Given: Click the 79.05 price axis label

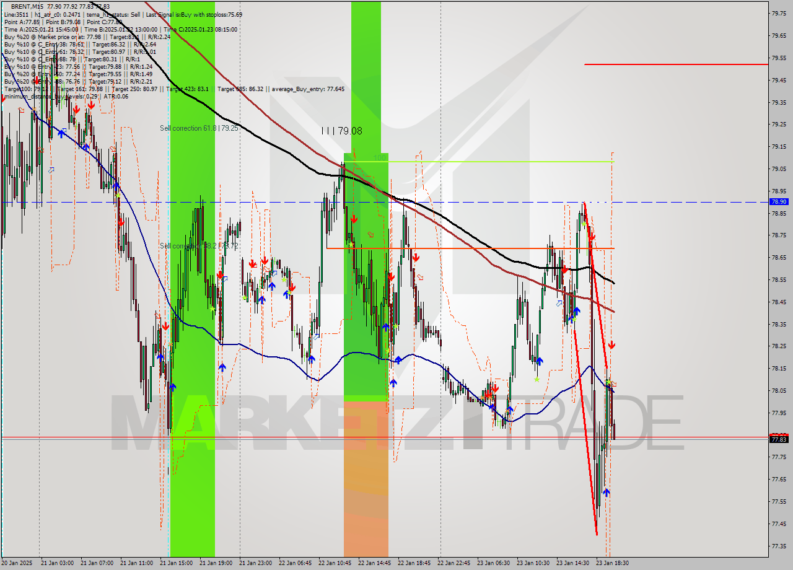Looking at the screenshot, I should tap(779, 169).
